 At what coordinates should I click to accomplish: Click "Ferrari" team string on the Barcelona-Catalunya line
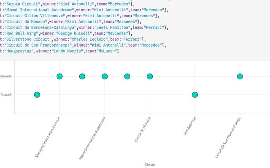click(x=154, y=27)
